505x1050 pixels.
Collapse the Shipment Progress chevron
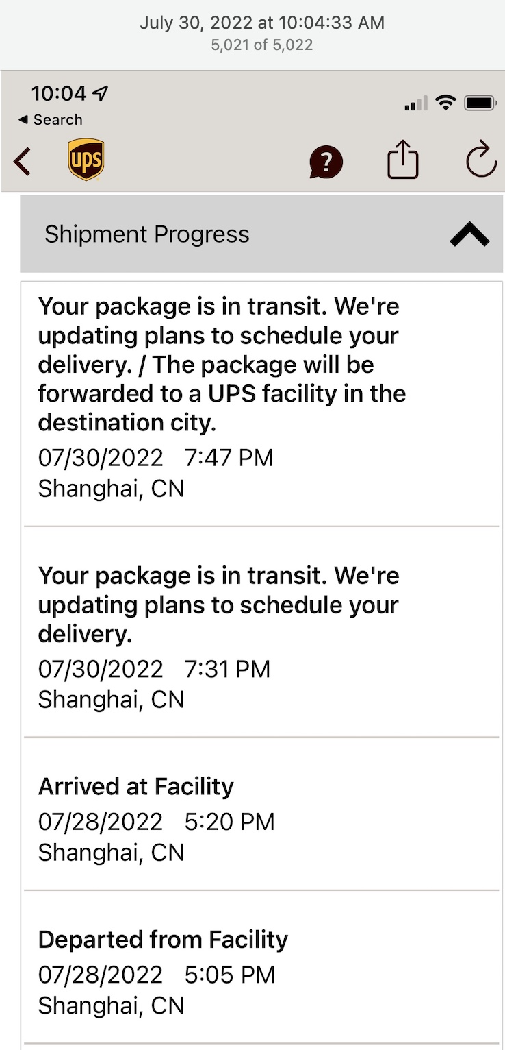tap(469, 235)
